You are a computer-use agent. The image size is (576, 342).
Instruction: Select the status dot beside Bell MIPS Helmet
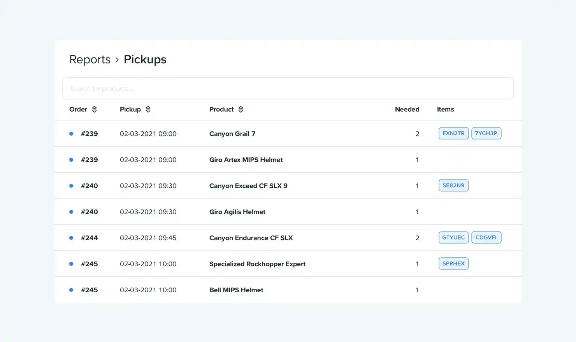[x=71, y=290]
